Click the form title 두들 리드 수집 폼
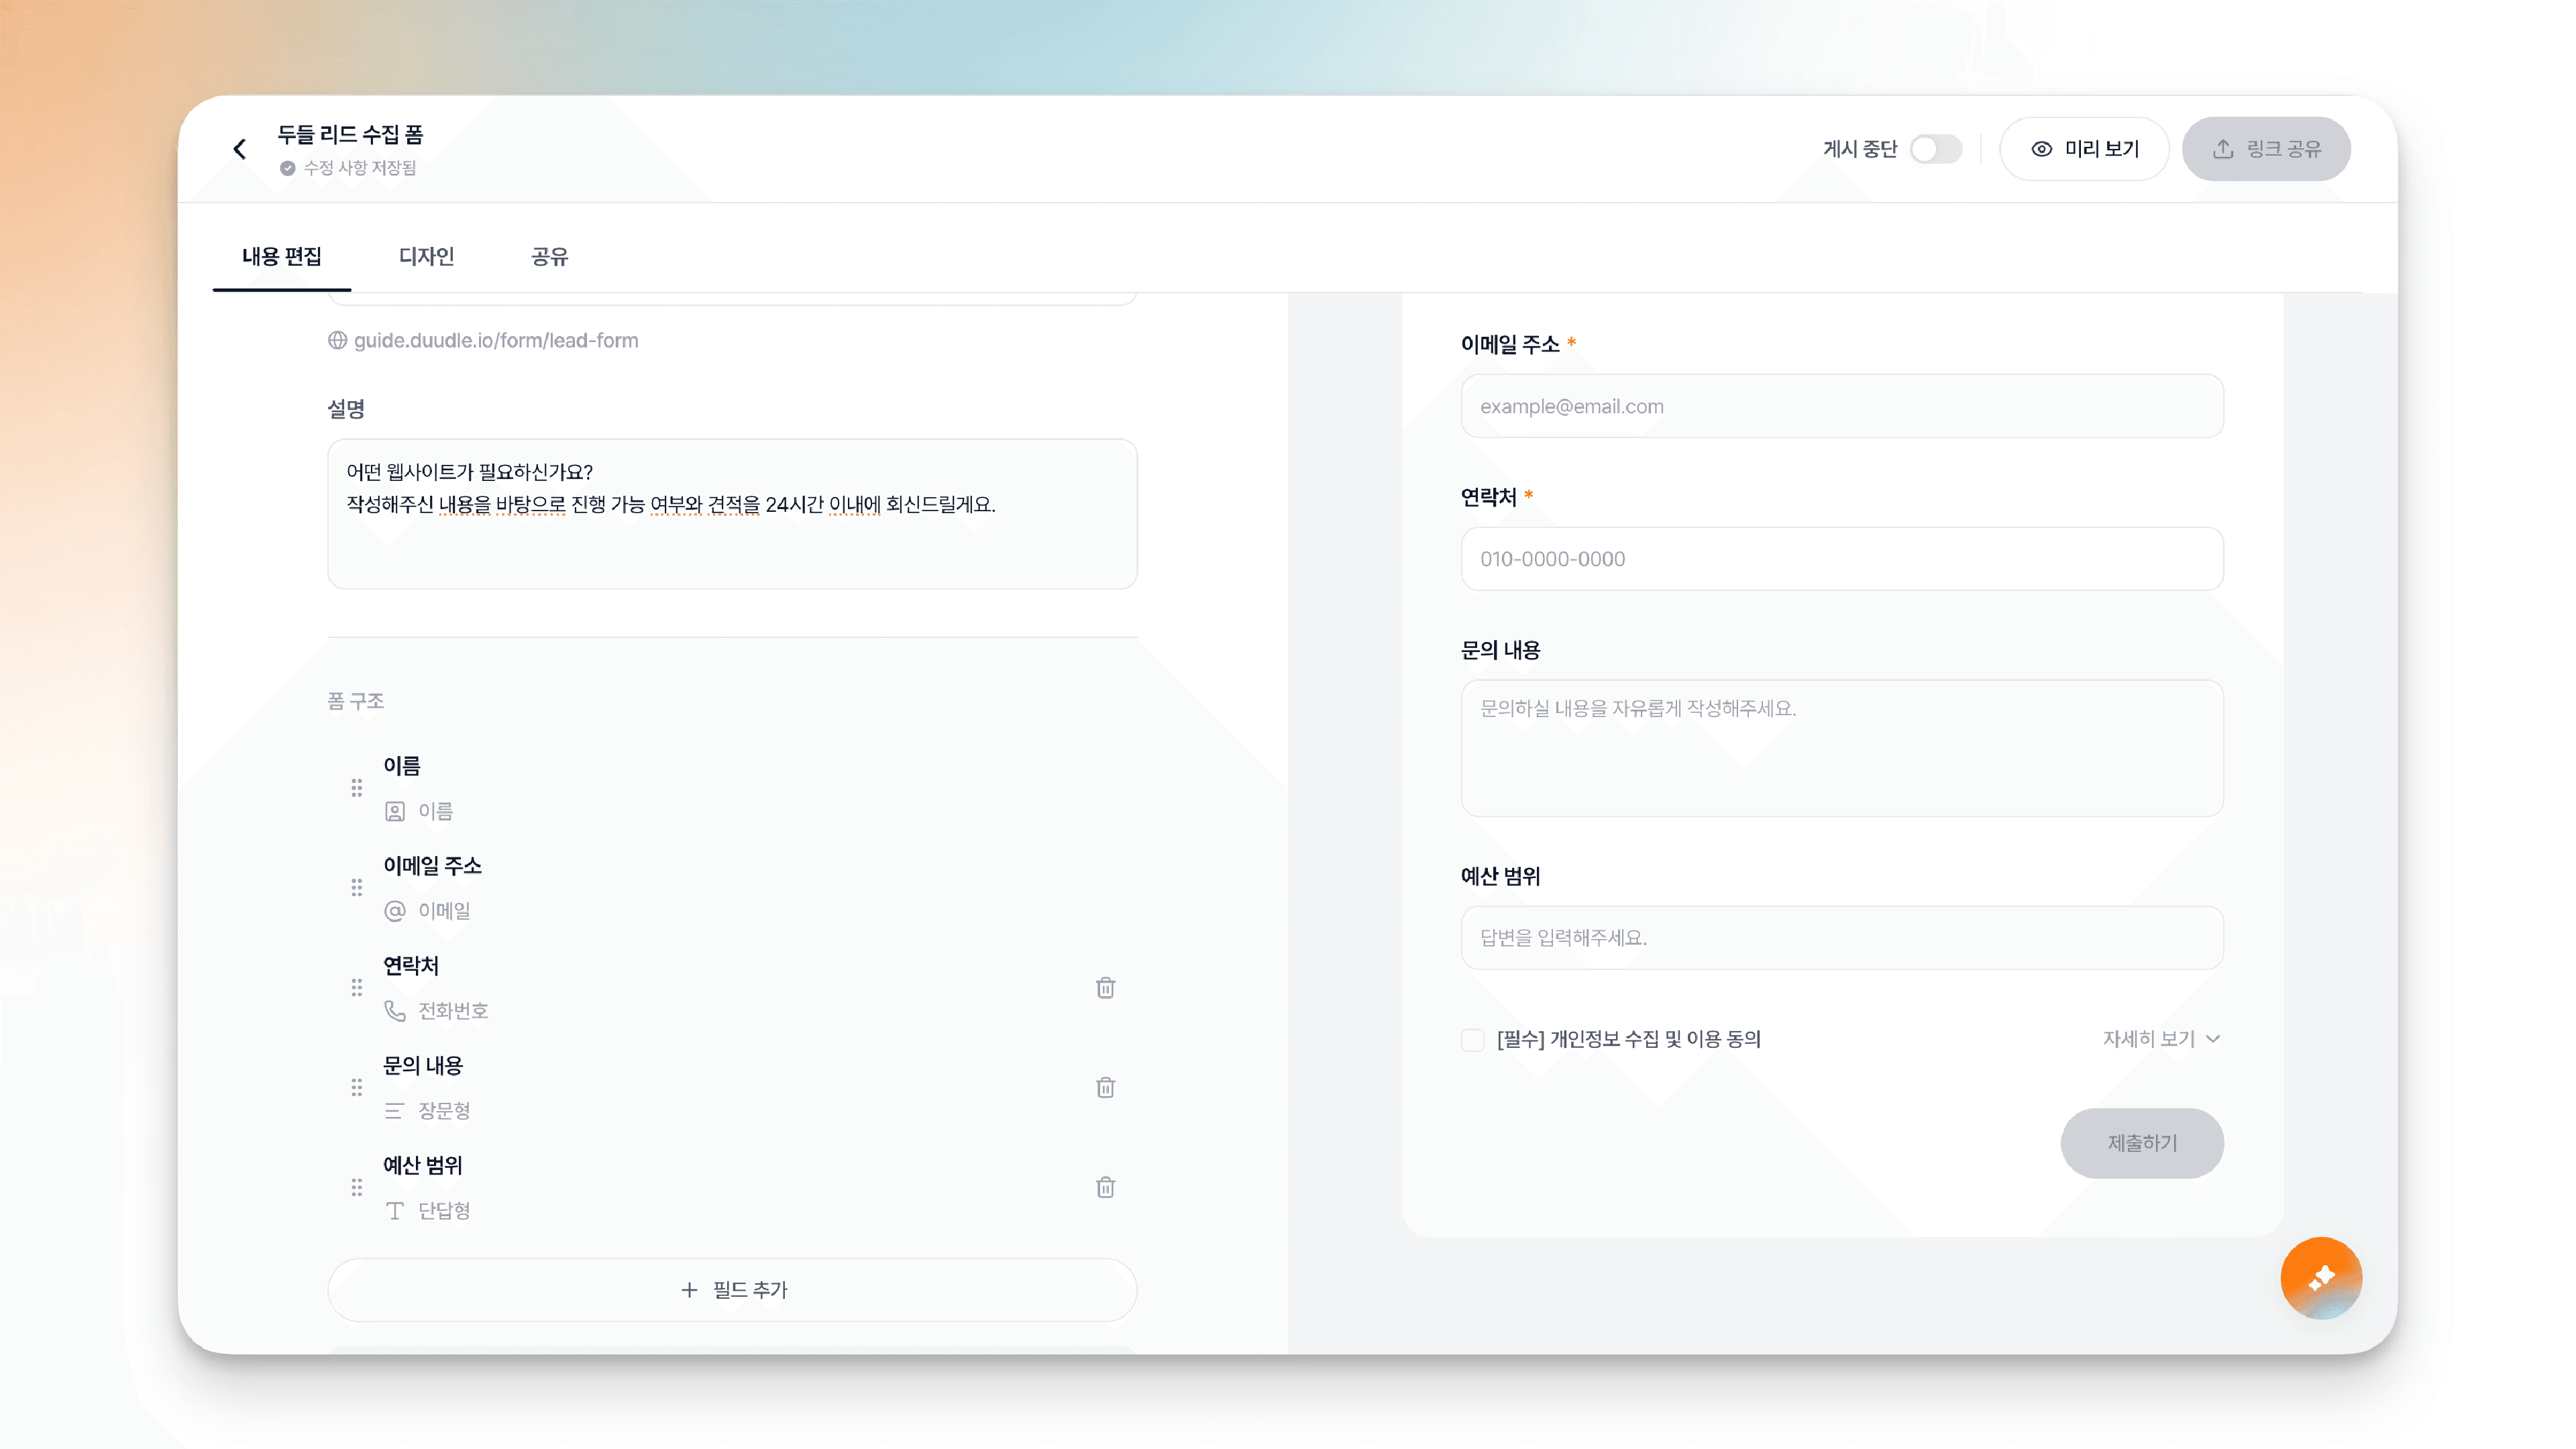This screenshot has height=1449, width=2576. 350,134
